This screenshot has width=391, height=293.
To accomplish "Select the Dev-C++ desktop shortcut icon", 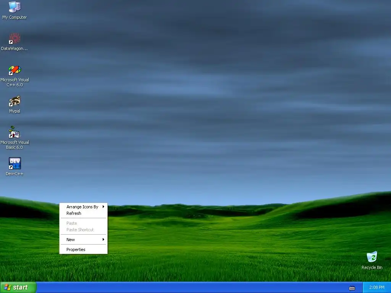I will pos(15,163).
